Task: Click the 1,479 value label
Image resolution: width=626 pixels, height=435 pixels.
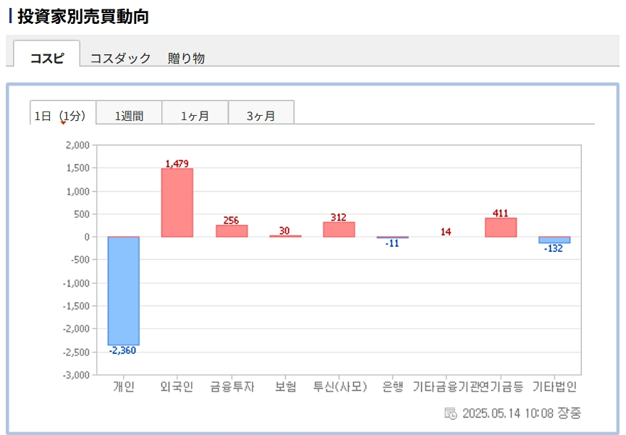Action: [x=177, y=164]
